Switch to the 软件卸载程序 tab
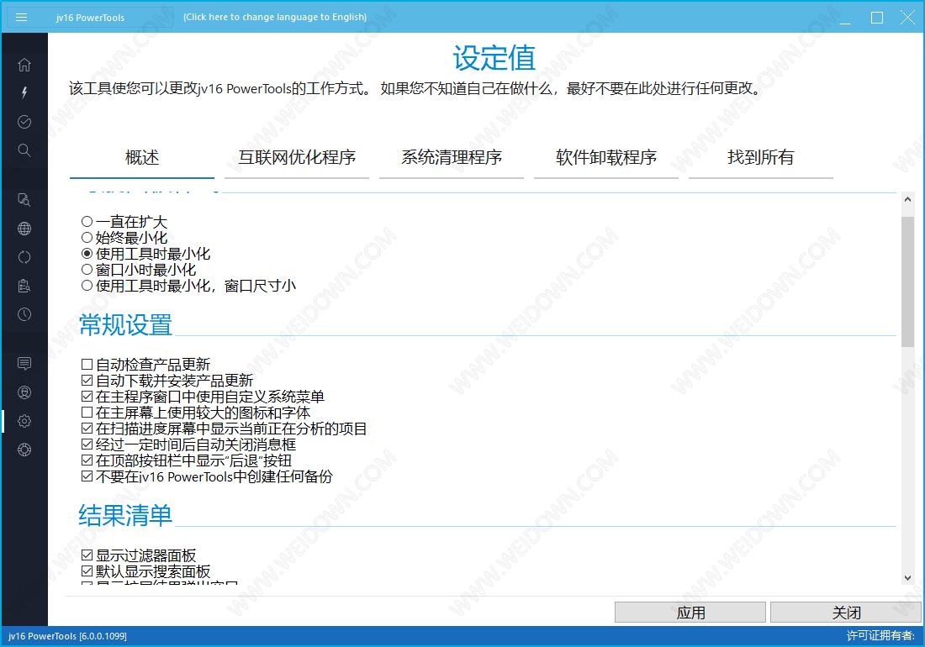The image size is (925, 647). point(605,158)
